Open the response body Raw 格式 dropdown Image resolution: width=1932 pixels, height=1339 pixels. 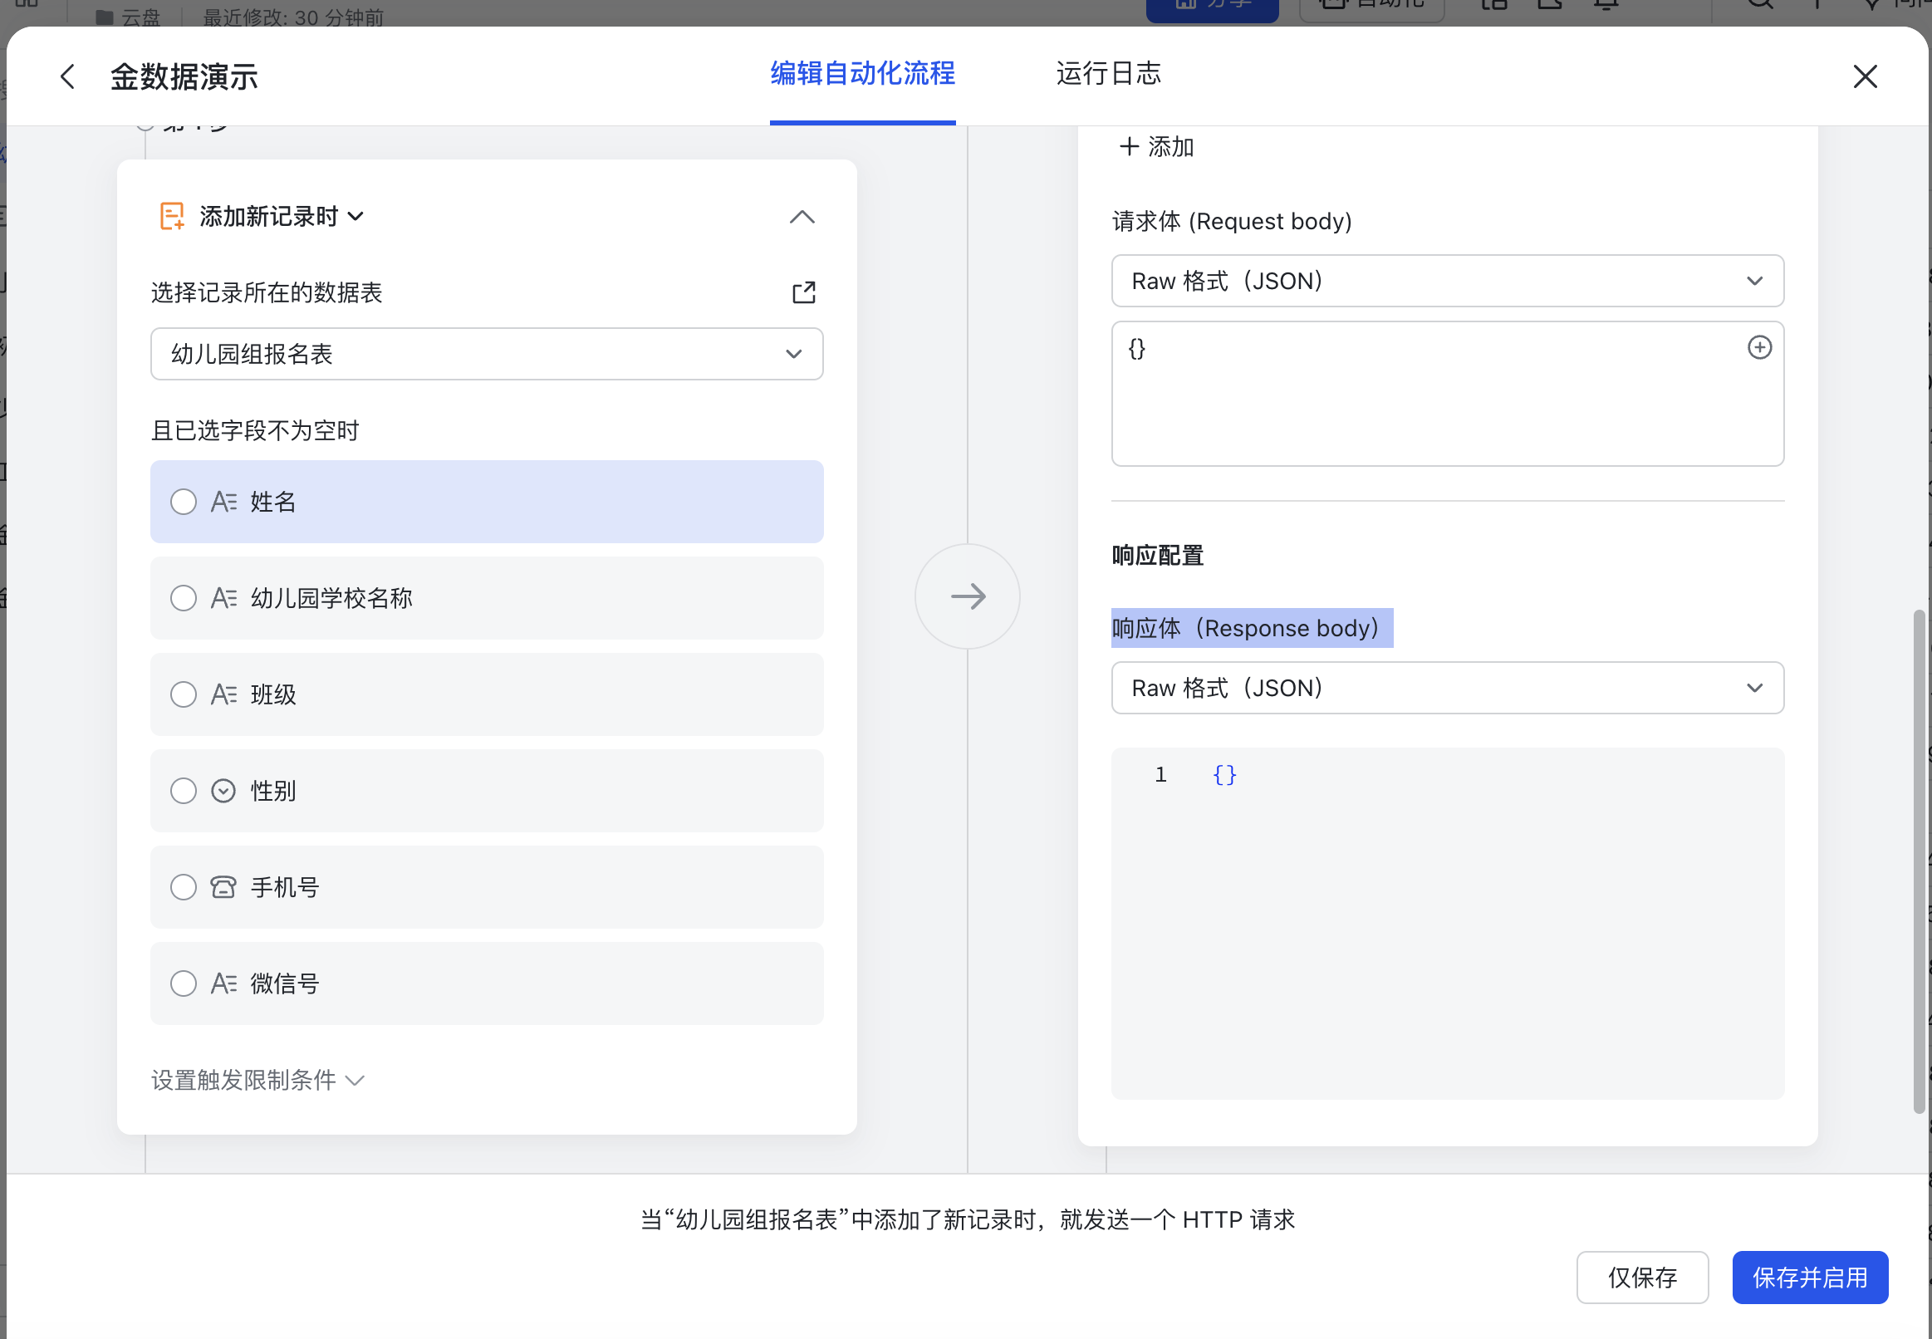[x=1447, y=688]
